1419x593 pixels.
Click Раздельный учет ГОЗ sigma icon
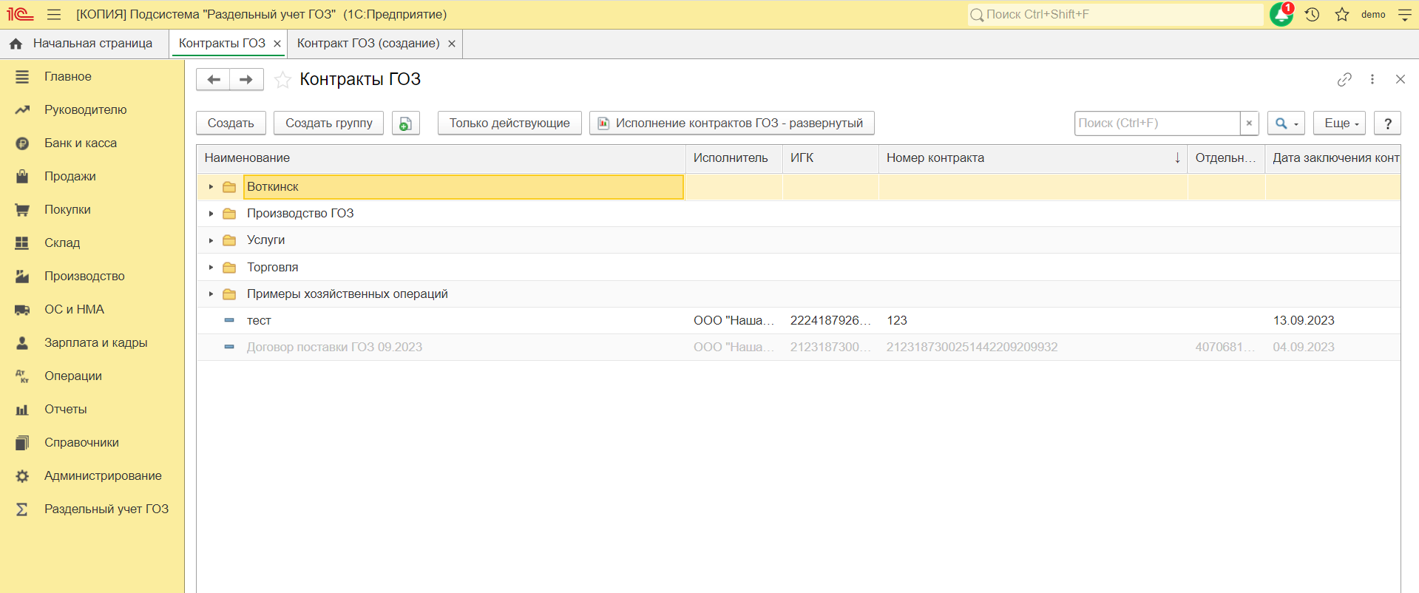[22, 509]
